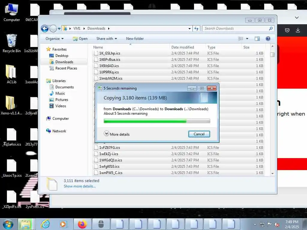Click New folder in toolbar

coord(135,39)
